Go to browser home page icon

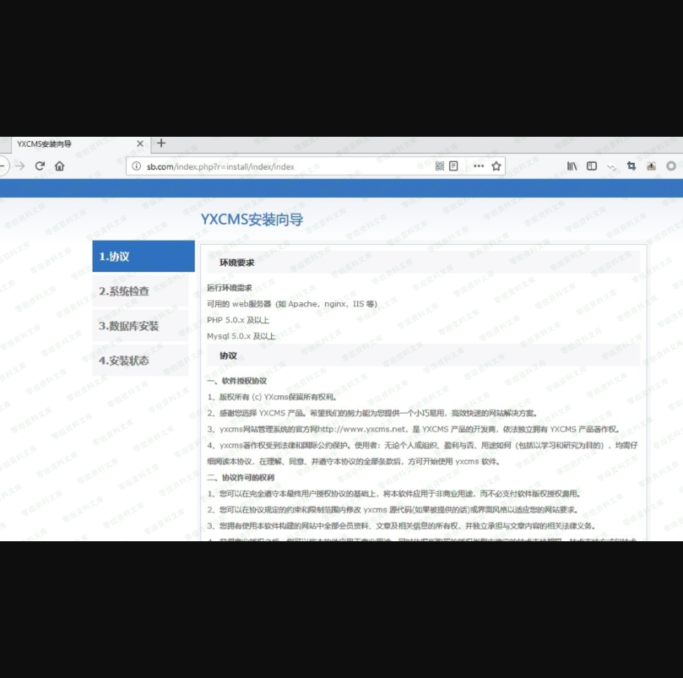click(60, 166)
